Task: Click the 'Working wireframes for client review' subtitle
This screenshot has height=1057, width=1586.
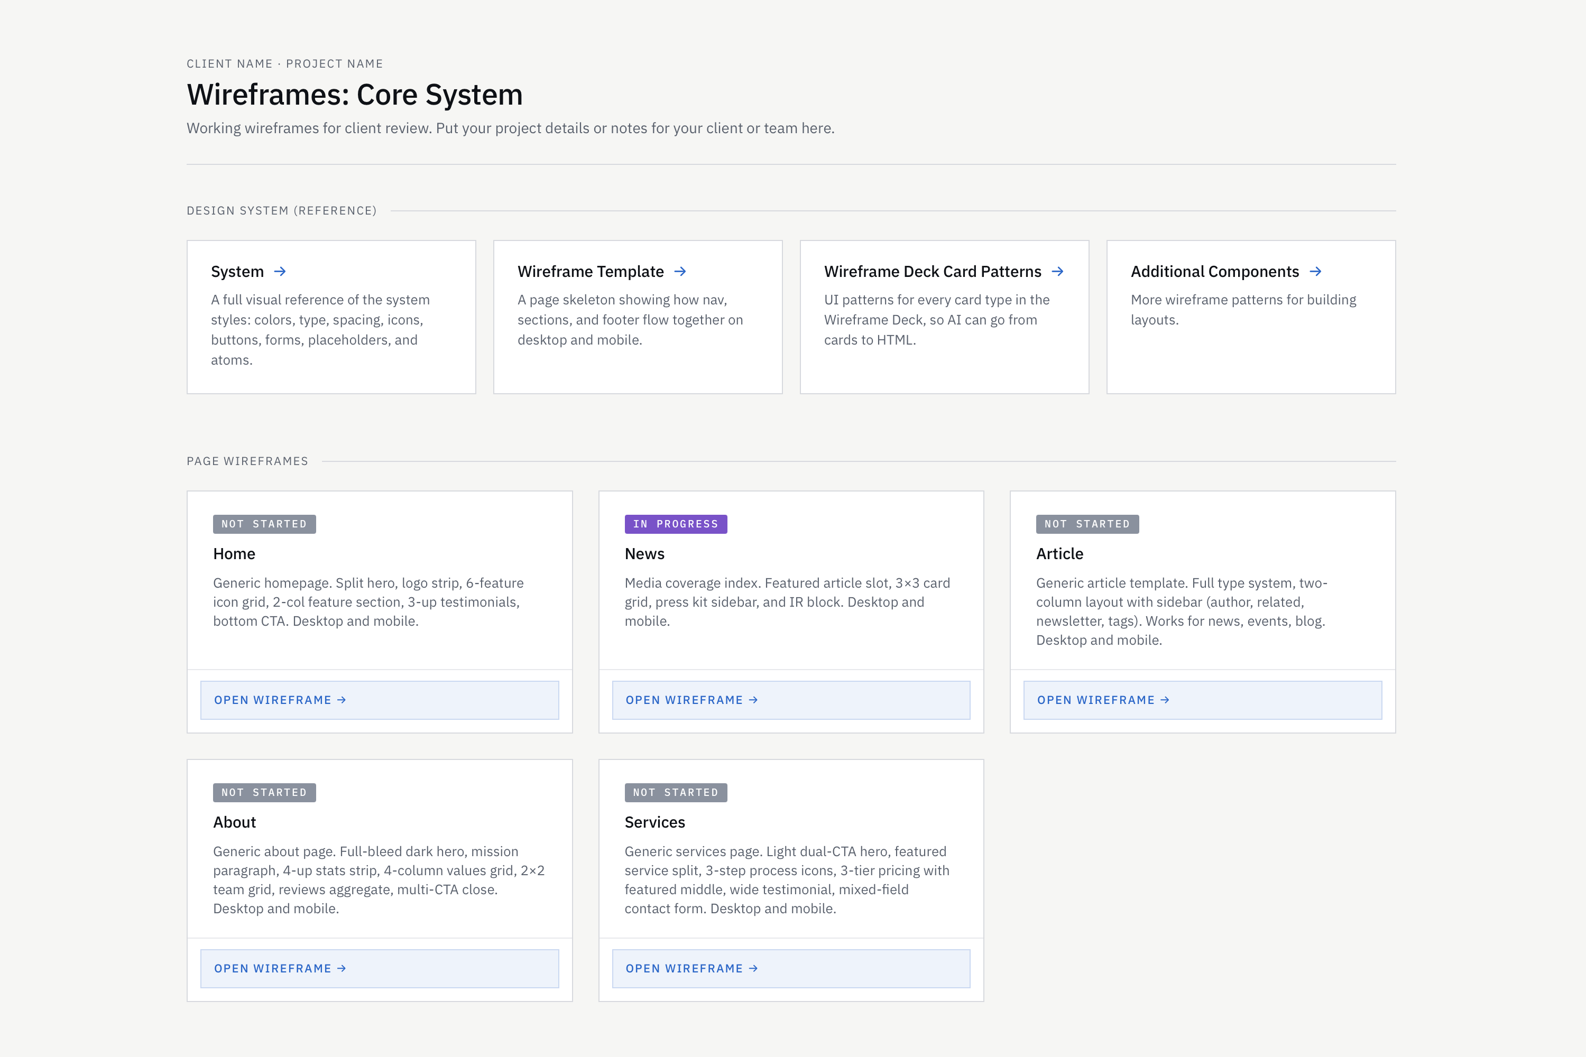Action: click(511, 128)
